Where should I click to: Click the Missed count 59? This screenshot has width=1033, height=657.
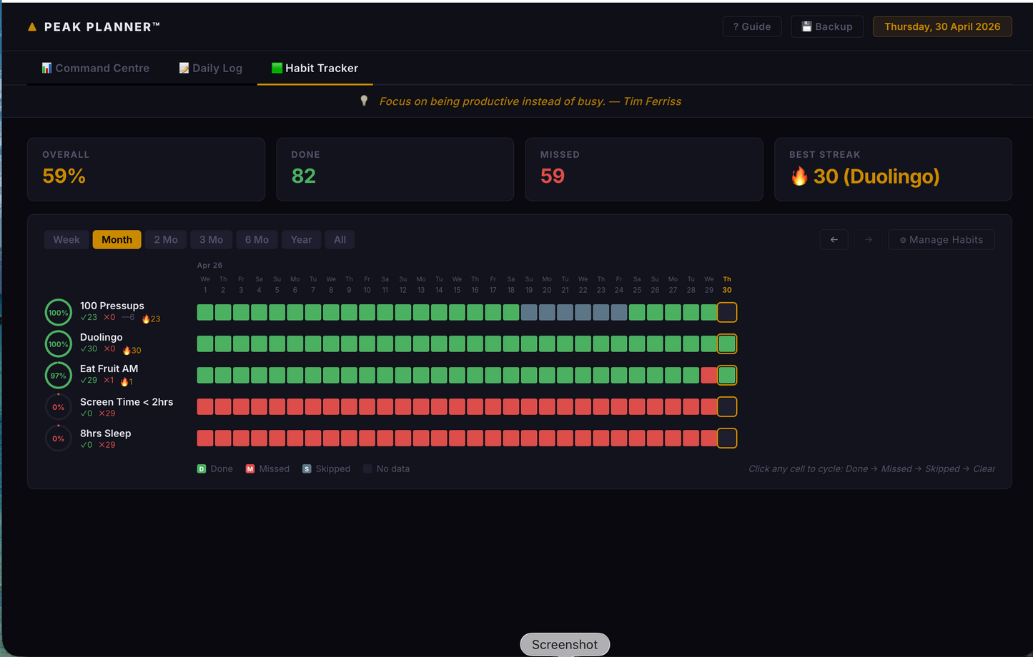click(x=553, y=176)
